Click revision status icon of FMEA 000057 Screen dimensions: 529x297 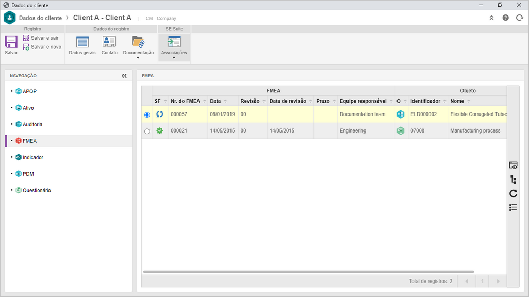[x=160, y=114]
